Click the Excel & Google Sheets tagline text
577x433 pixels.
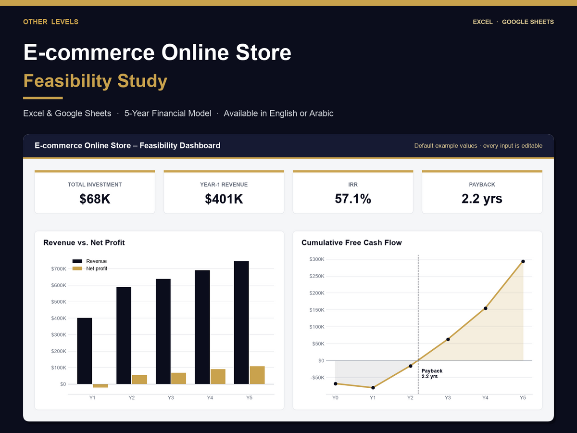(178, 114)
